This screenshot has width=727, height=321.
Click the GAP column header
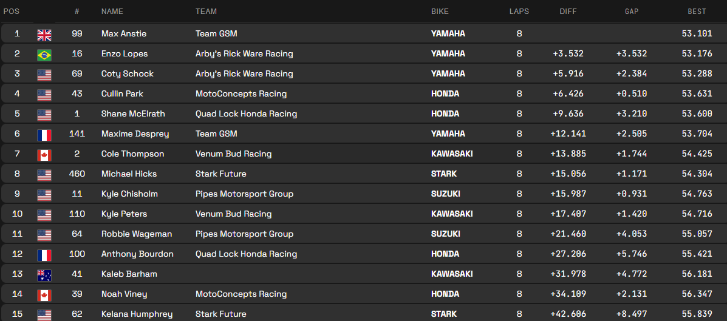[632, 12]
